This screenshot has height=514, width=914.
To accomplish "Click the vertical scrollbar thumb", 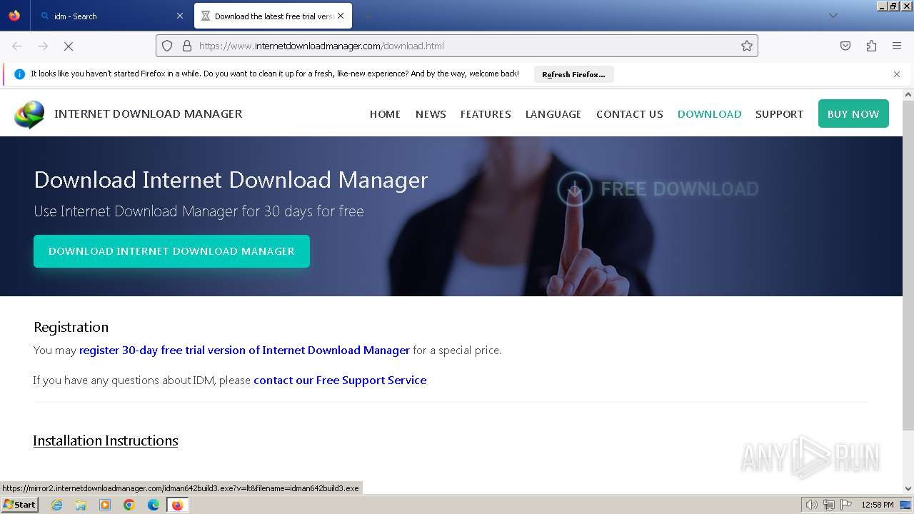I will click(908, 264).
